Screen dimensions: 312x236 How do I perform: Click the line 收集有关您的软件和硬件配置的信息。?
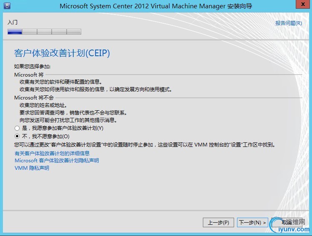tap(61, 82)
